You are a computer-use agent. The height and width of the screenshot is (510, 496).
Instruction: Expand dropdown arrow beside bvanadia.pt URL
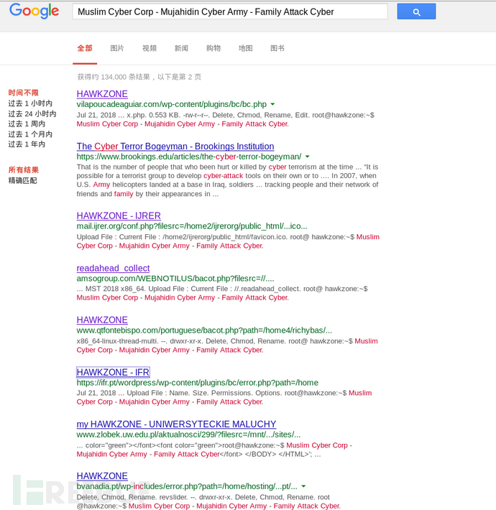click(x=303, y=486)
